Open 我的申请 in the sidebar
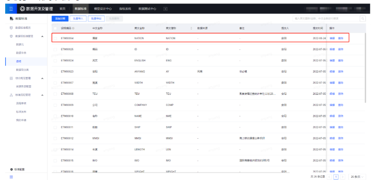 pos(21,120)
